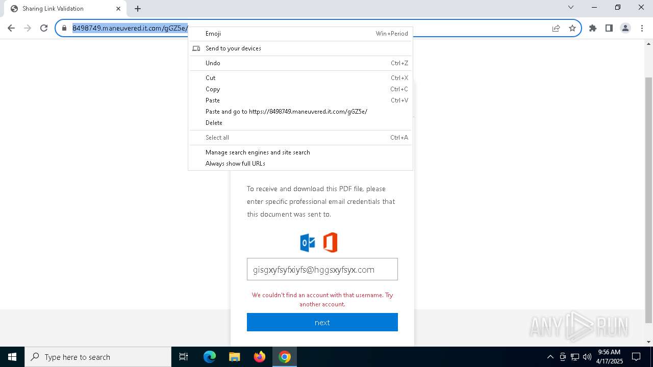Viewport: 653px width, 367px height.
Task: Select the Sharing Link Validation tab
Action: point(65,9)
